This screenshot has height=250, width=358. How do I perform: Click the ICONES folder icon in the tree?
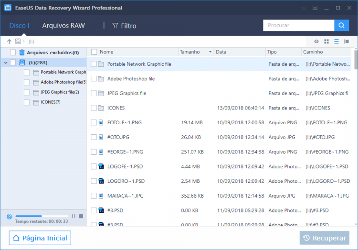tap(36, 102)
